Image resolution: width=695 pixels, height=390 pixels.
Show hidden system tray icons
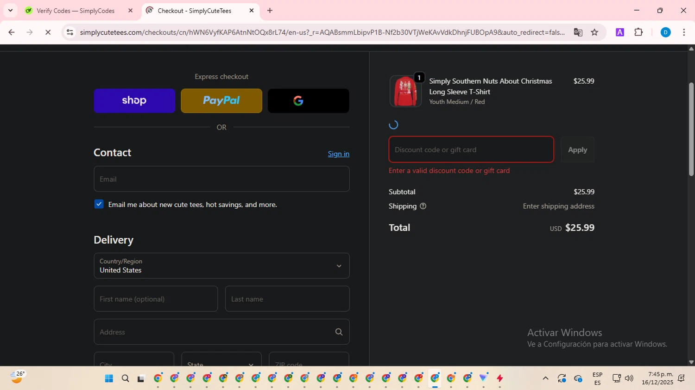[x=545, y=378]
